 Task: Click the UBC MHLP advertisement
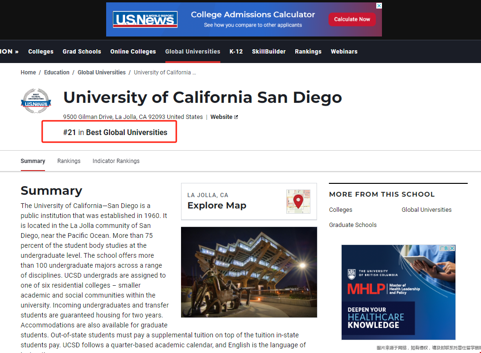tap(398, 292)
